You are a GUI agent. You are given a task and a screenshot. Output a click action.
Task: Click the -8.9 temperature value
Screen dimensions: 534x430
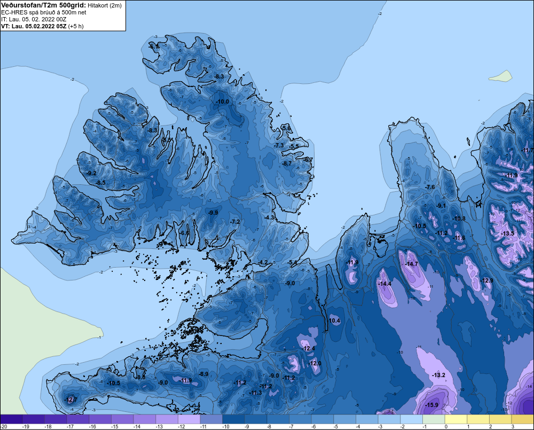203,374
